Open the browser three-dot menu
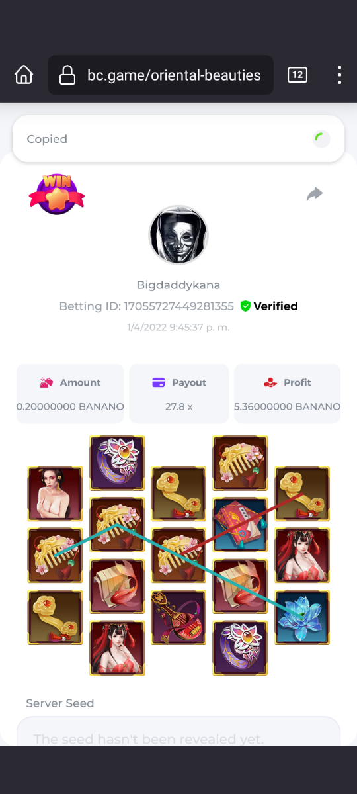The image size is (357, 794). pos(339,75)
